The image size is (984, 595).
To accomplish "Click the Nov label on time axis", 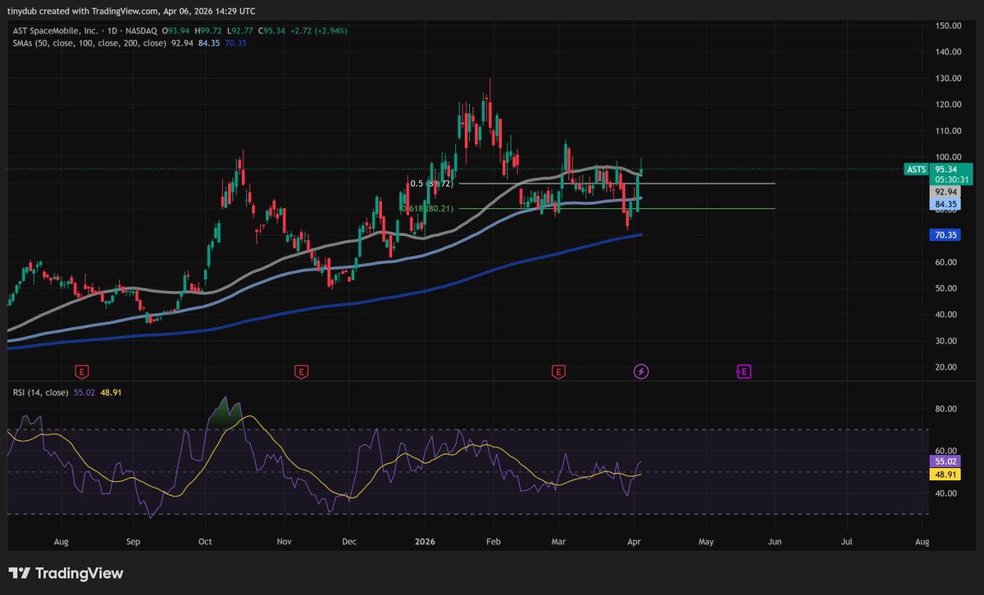I will tap(284, 542).
